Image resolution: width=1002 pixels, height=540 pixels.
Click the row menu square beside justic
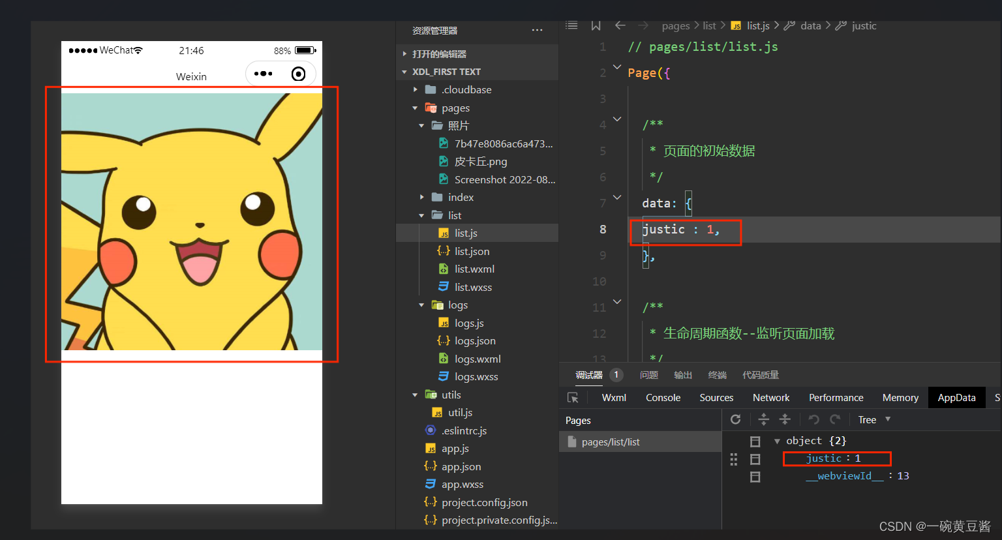click(755, 459)
